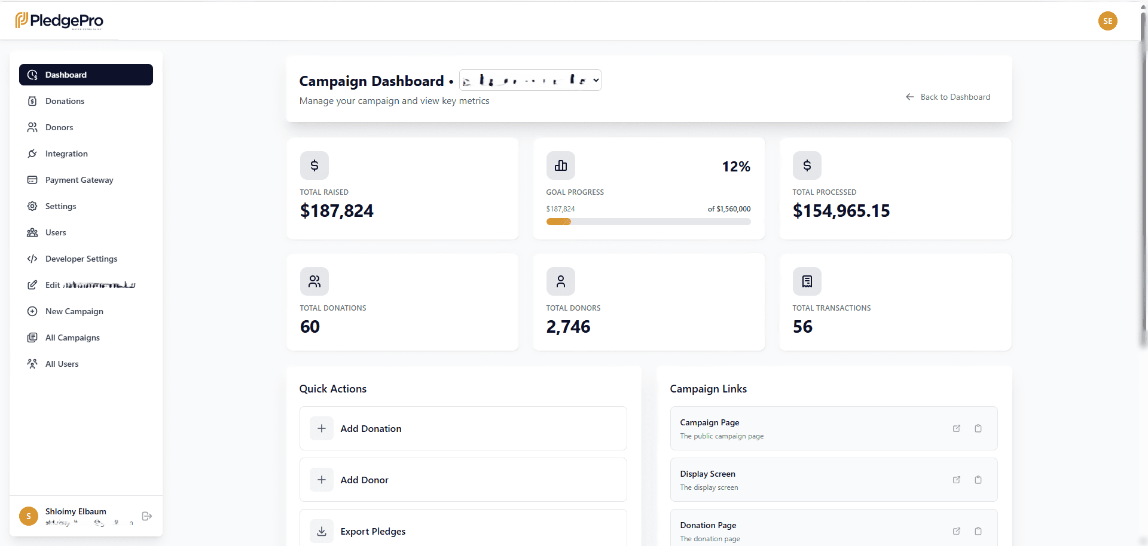Viewport: 1148px width, 546px height.
Task: Copy the Display Screen link using copy icon
Action: [x=978, y=480]
